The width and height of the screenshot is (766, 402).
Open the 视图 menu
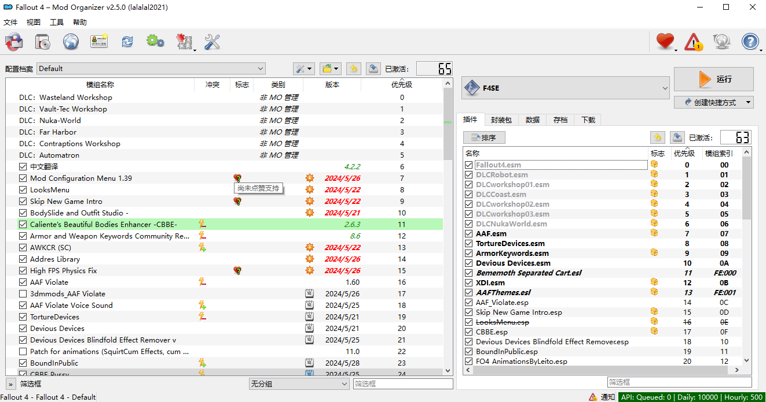(34, 22)
